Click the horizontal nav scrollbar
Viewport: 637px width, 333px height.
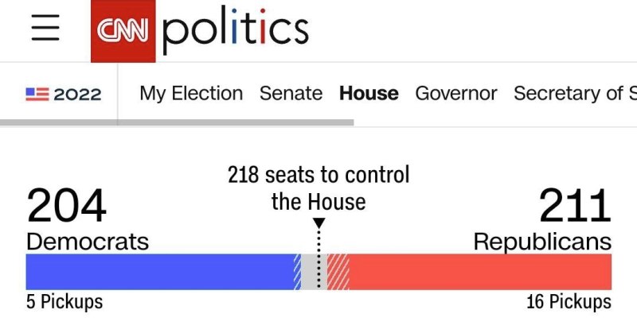pos(177,122)
